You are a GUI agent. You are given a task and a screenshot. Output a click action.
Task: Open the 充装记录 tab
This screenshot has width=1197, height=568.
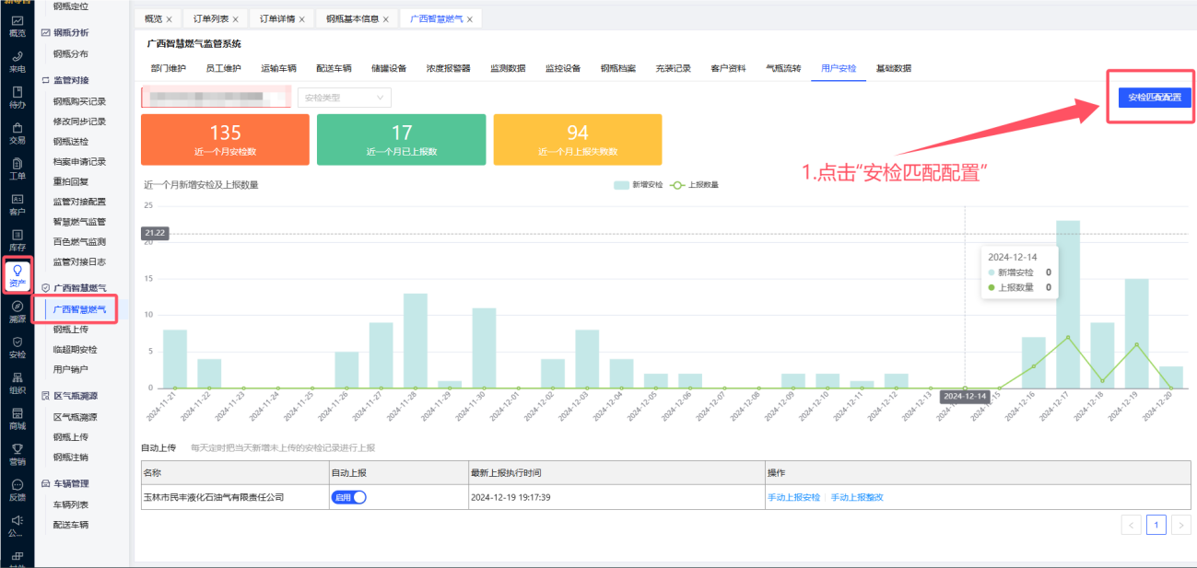673,68
